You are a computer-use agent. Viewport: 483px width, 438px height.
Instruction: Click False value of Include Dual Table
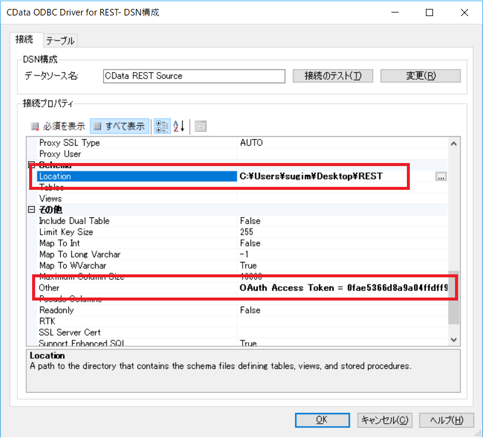(250, 221)
